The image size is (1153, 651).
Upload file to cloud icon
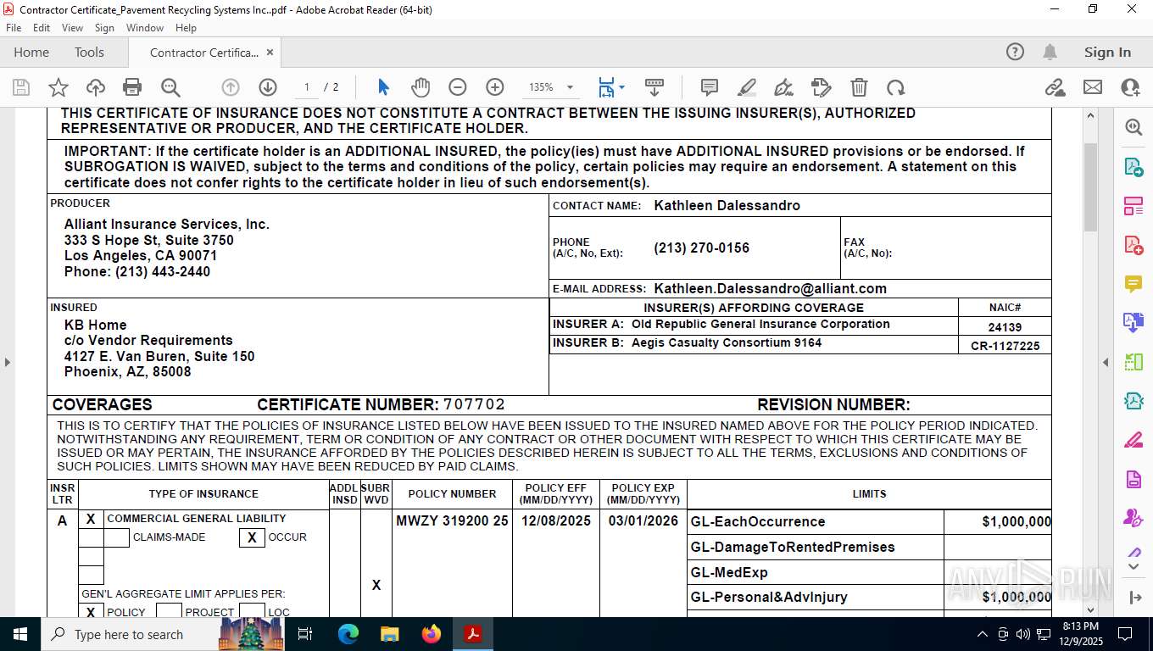pos(96,87)
